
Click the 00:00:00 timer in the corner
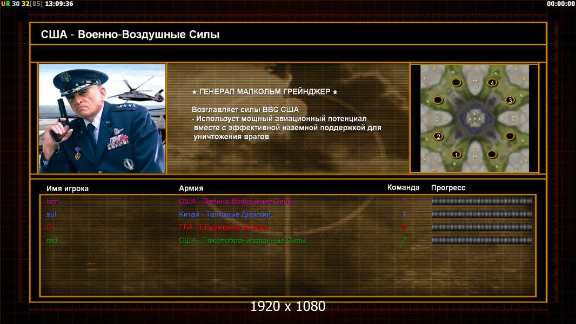tap(560, 4)
